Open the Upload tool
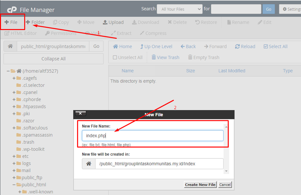This screenshot has width=301, height=195. point(113,22)
